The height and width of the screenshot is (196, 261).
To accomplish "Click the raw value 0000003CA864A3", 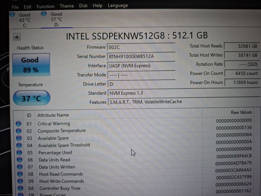I will coord(233,170).
